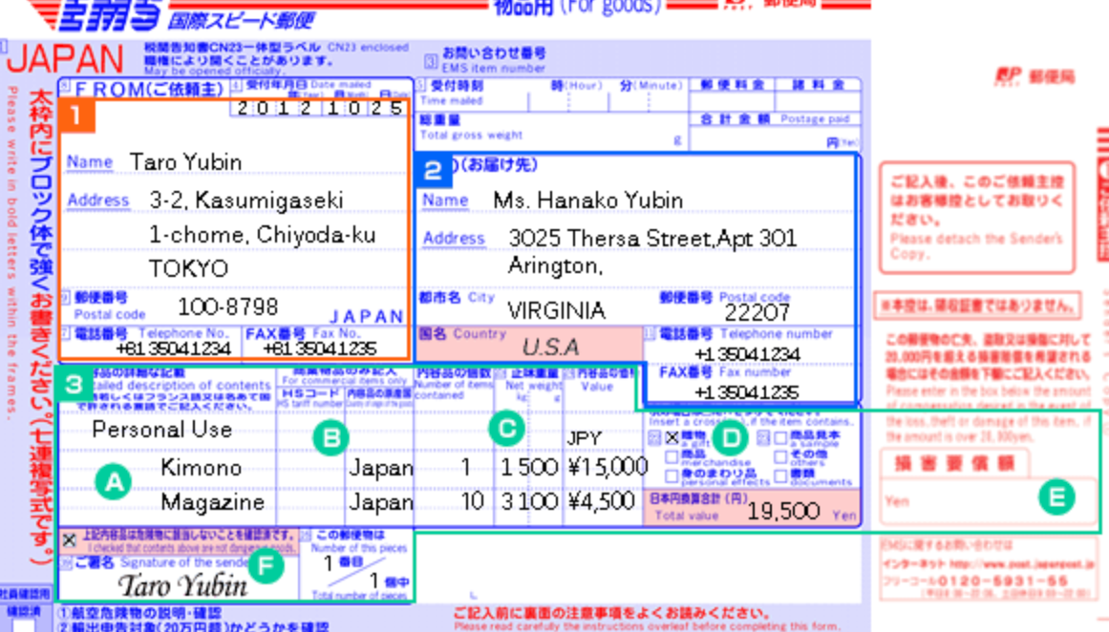The height and width of the screenshot is (632, 1109).
Task: Click the date mailed value 2012 10 25
Action: (320, 108)
